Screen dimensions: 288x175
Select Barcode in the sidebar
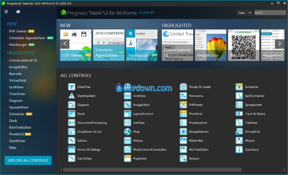(15, 74)
